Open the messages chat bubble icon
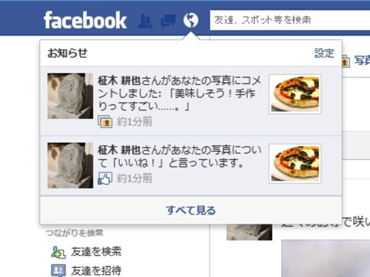 pyautogui.click(x=168, y=21)
